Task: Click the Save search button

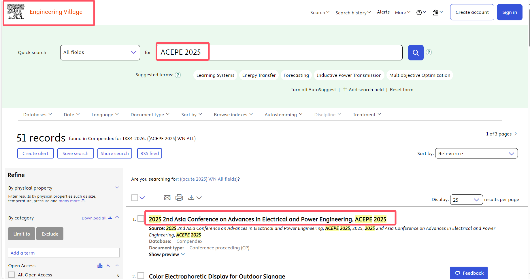Action: tap(76, 153)
